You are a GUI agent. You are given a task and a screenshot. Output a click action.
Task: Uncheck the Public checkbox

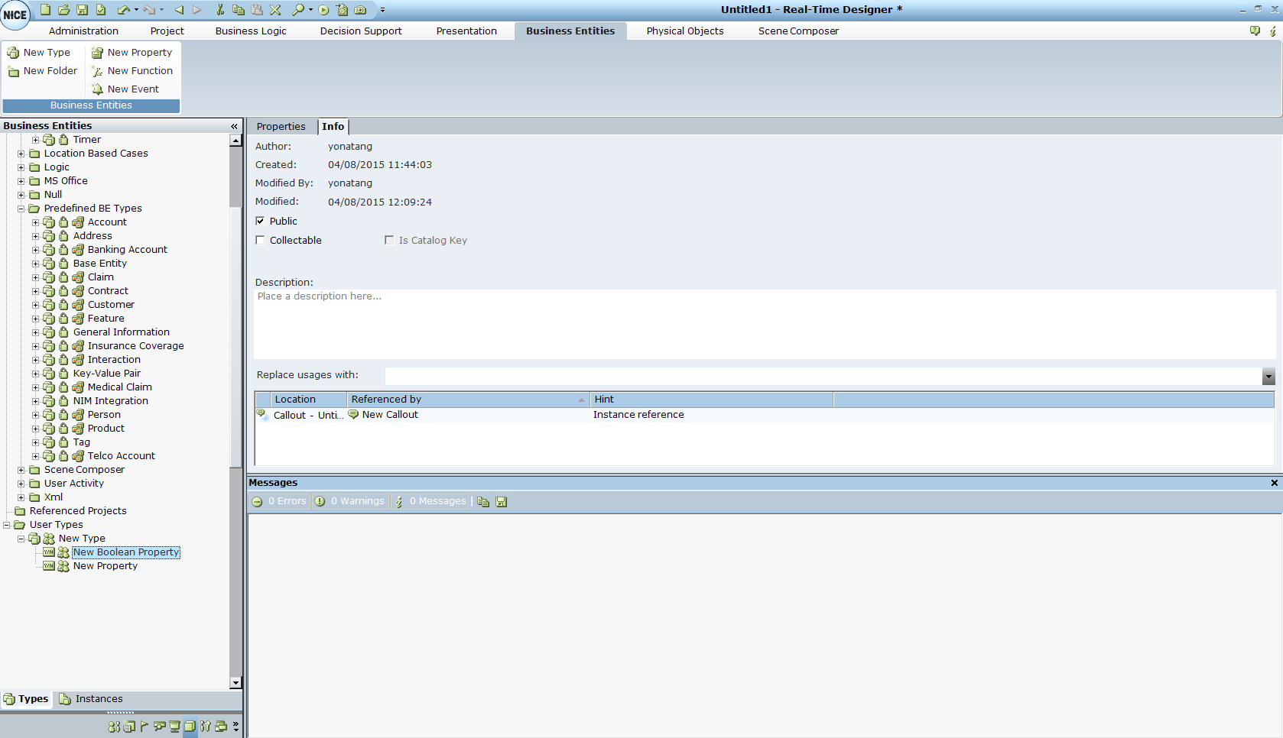261,221
